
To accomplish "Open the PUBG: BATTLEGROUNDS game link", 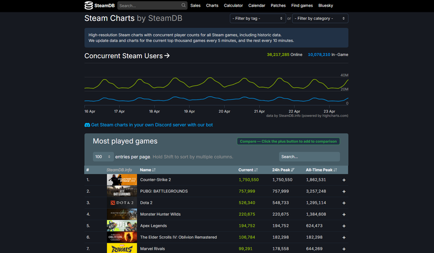I will pos(164,191).
